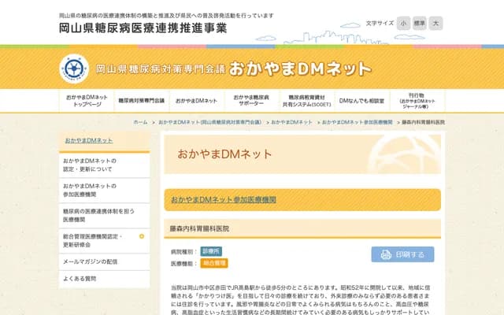Click site title 岡山県糖尿病医療連携推進事業

click(143, 28)
